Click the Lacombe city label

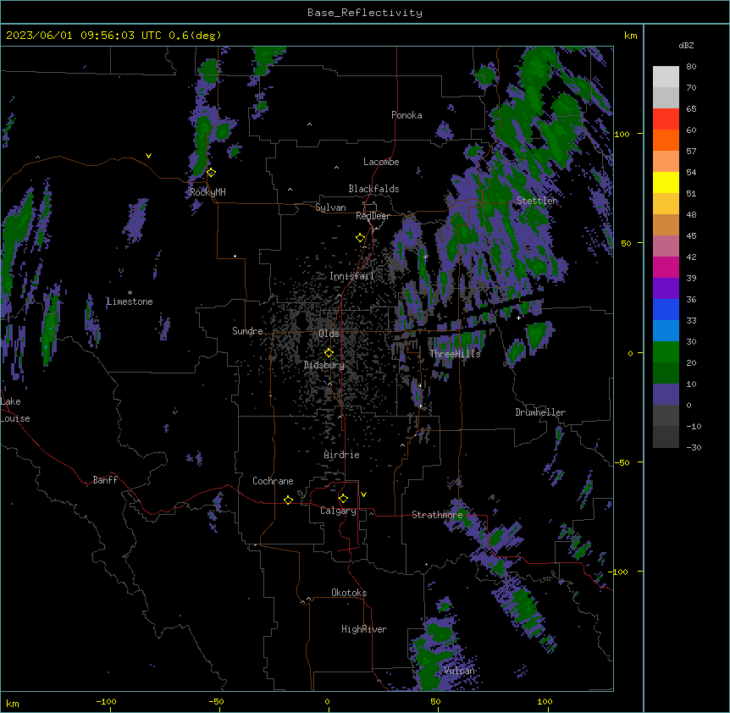381,162
